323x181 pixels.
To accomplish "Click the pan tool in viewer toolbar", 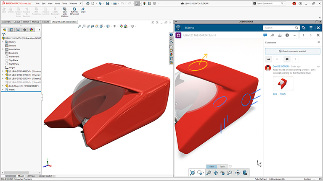I will 215,173.
